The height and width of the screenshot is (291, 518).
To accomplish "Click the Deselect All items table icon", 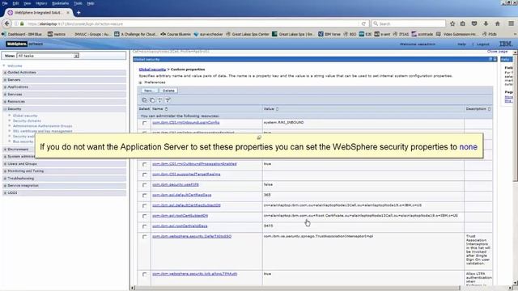I will [152, 100].
